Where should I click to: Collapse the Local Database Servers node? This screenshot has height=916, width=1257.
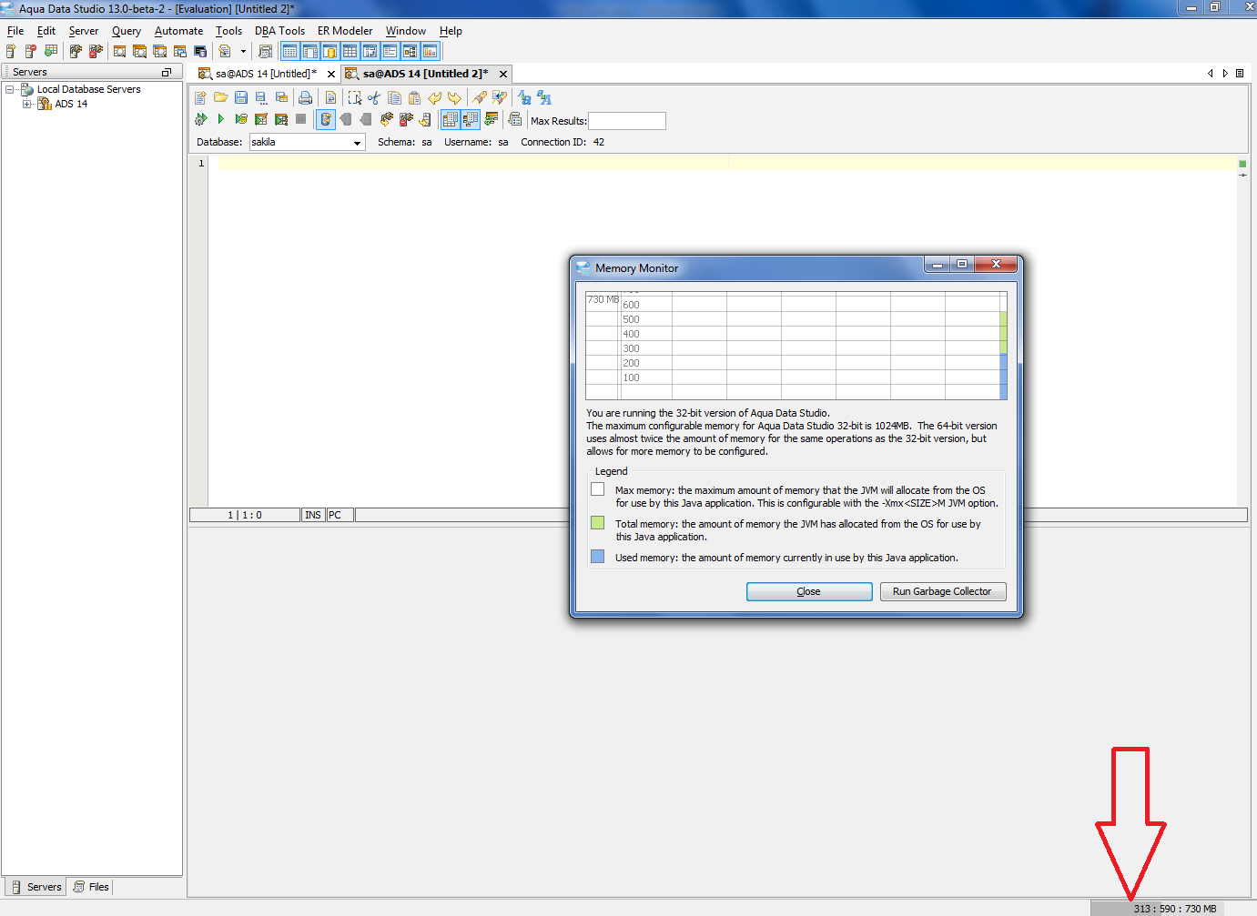coord(10,89)
